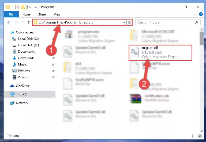
Task: Switch to large icons view icon
Action: tap(200, 136)
